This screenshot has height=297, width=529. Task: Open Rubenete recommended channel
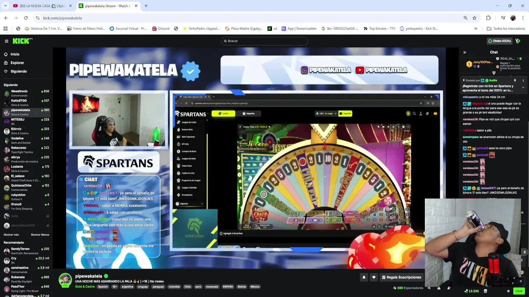click(x=26, y=279)
